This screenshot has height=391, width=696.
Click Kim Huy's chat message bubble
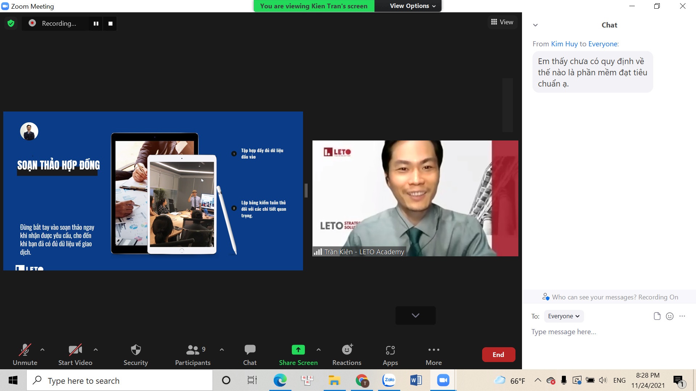592,72
